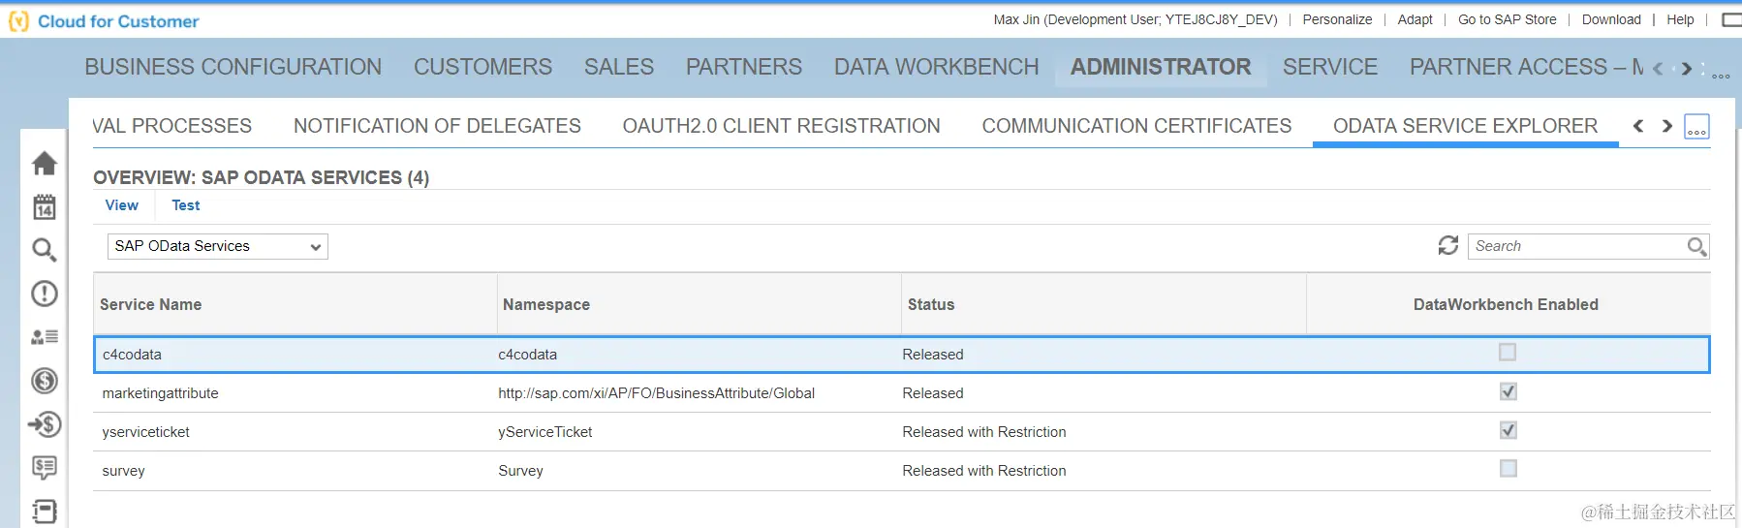Click the BusinessAttribute/Global namespace cell
This screenshot has width=1742, height=528.
click(x=656, y=393)
